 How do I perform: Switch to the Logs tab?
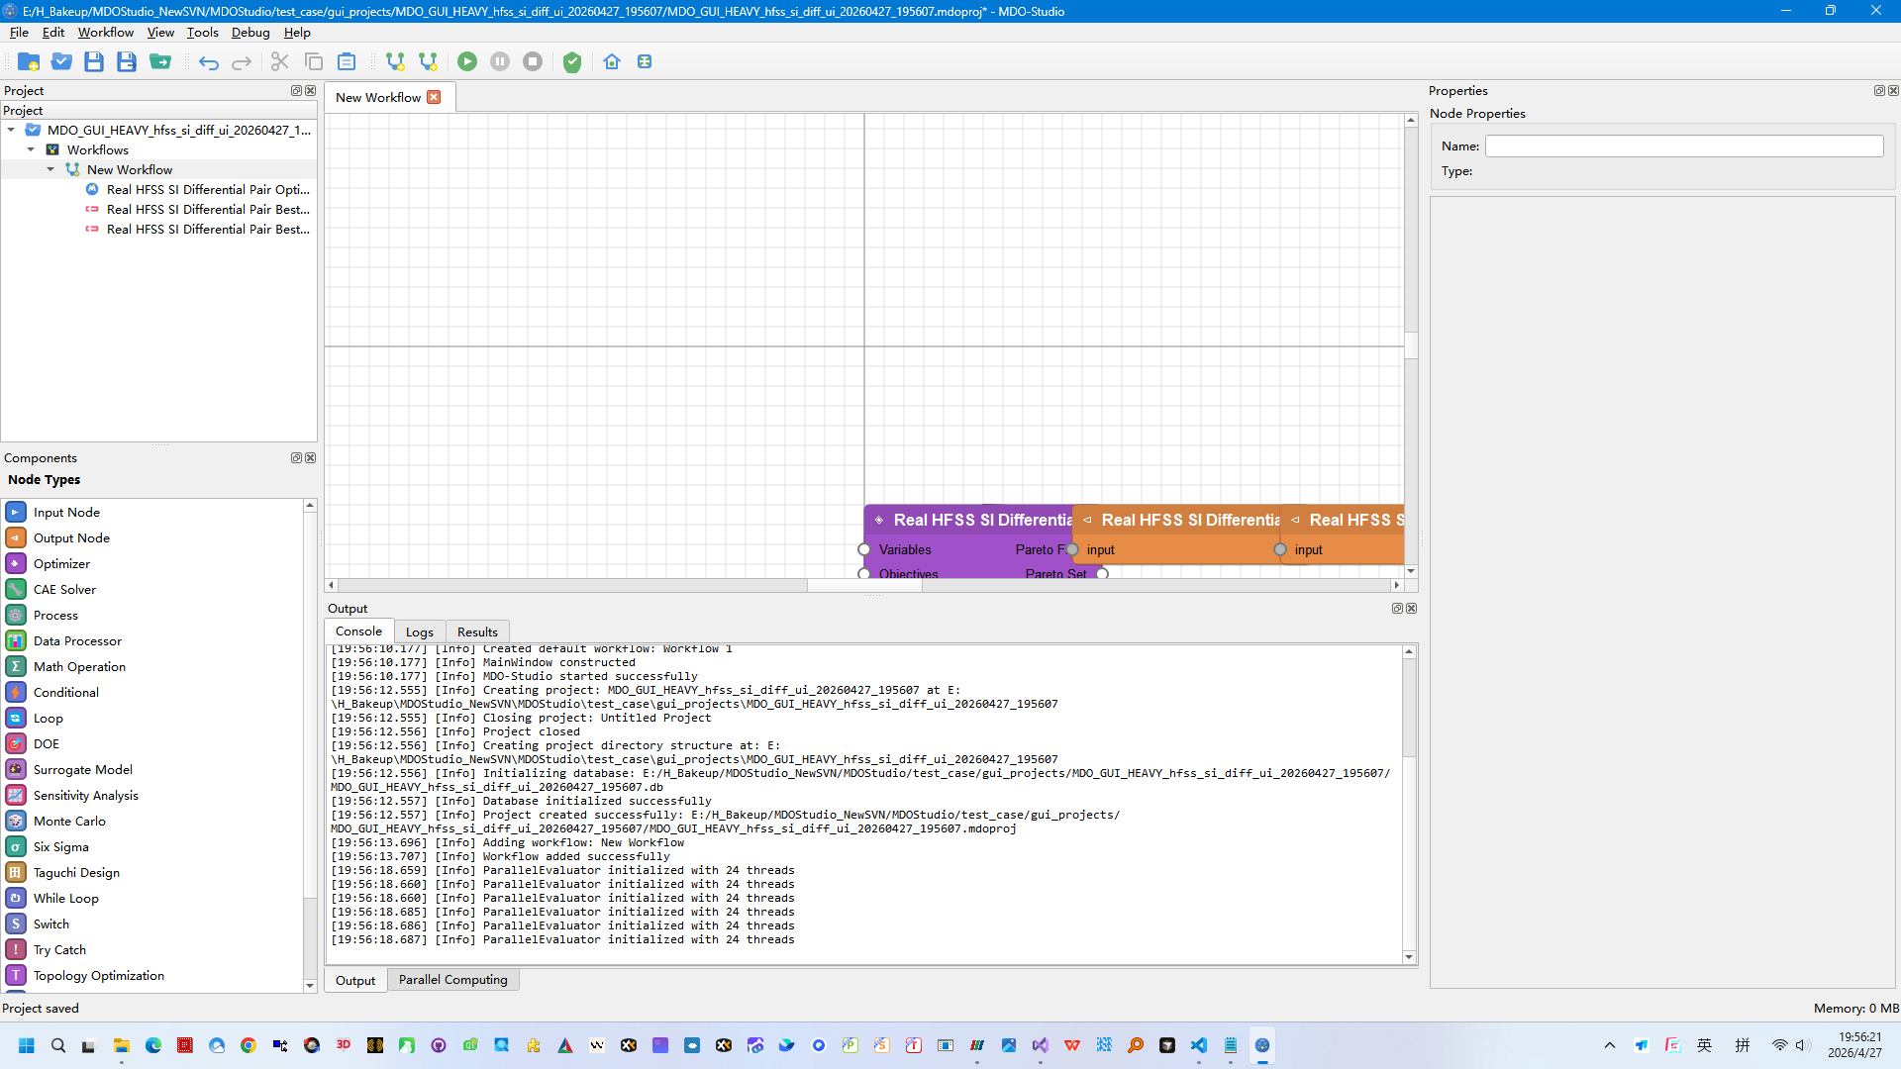[420, 632]
